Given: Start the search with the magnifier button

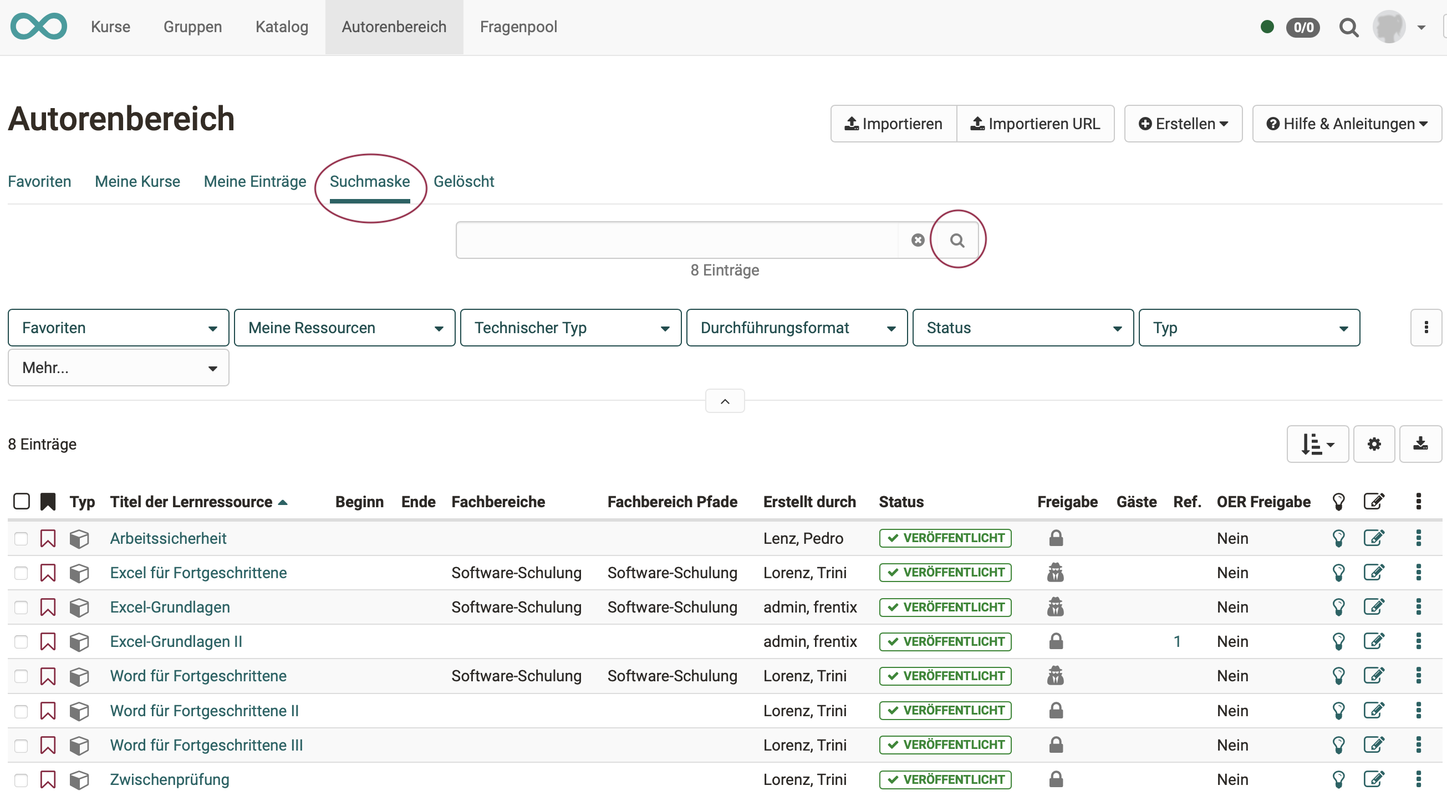Looking at the screenshot, I should coord(957,241).
